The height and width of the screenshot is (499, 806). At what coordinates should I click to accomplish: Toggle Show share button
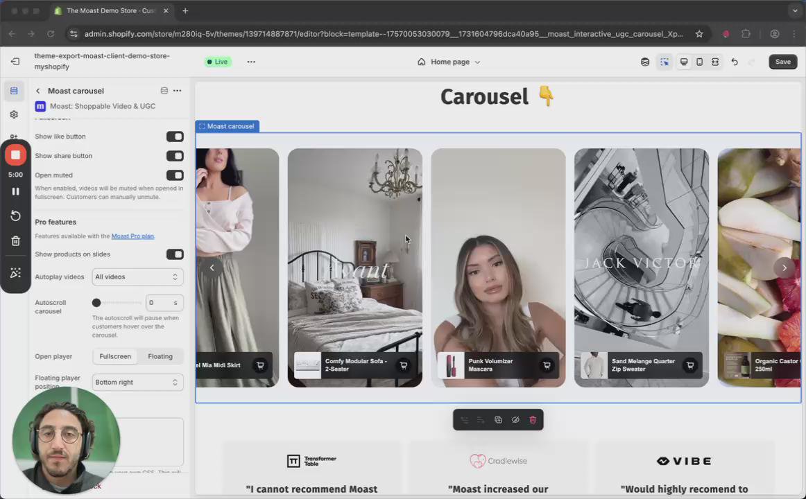(175, 156)
